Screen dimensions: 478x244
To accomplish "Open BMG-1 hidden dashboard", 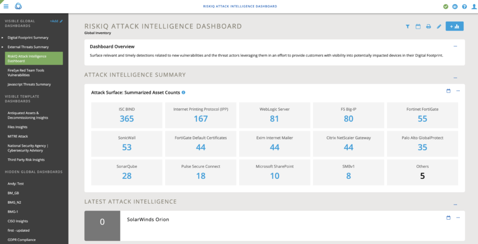I will coord(13,212).
